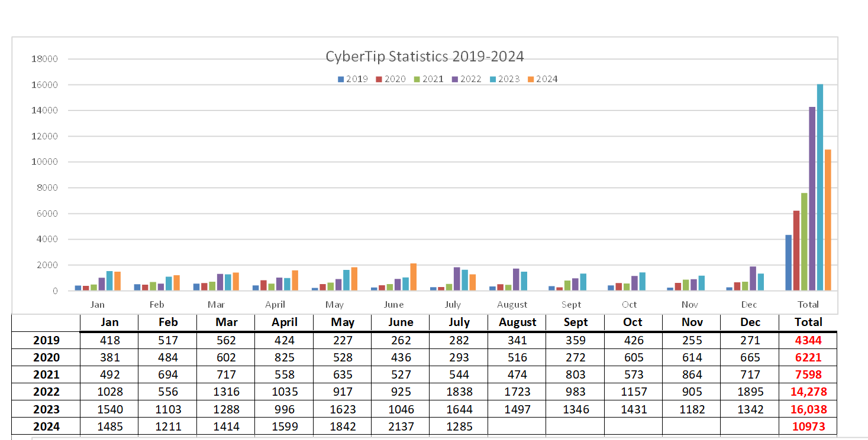The height and width of the screenshot is (440, 868).
Task: Select the July column header in the table
Action: click(459, 322)
